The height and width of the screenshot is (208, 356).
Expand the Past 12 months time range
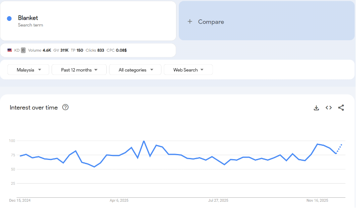click(79, 70)
